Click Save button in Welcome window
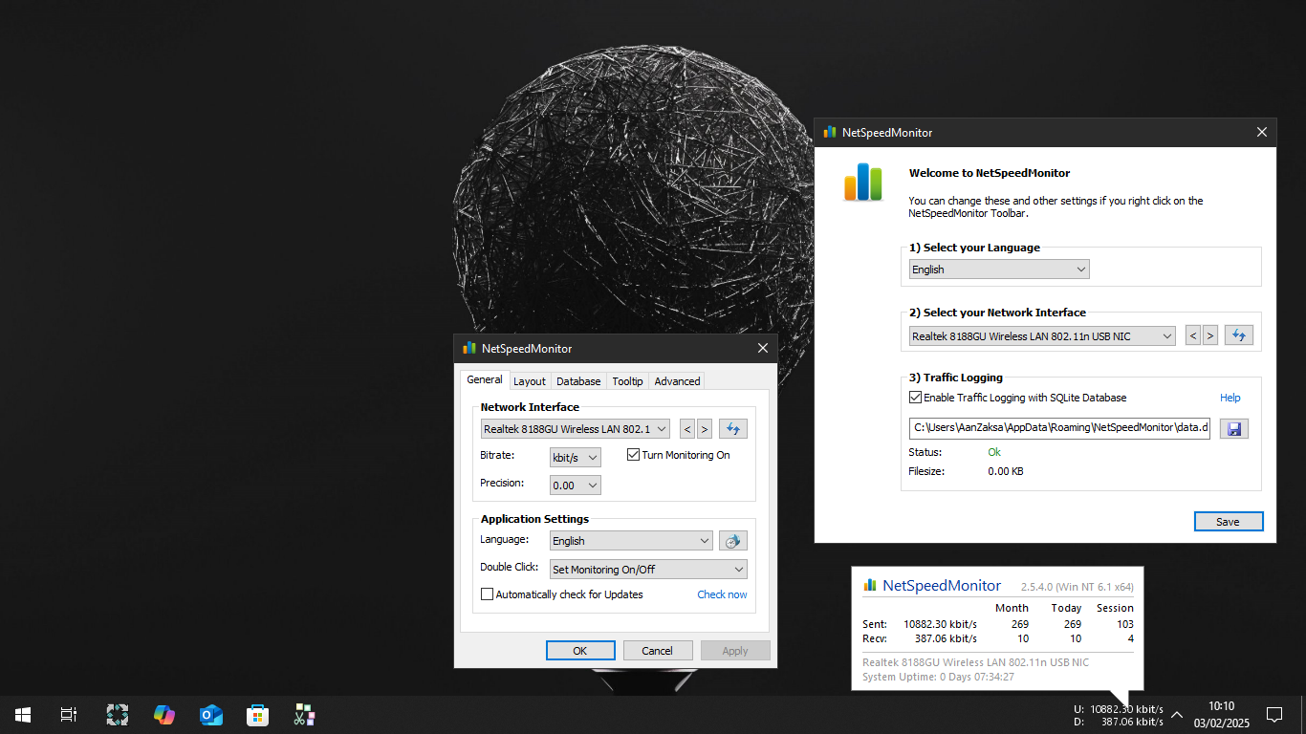The width and height of the screenshot is (1306, 734). click(x=1229, y=522)
